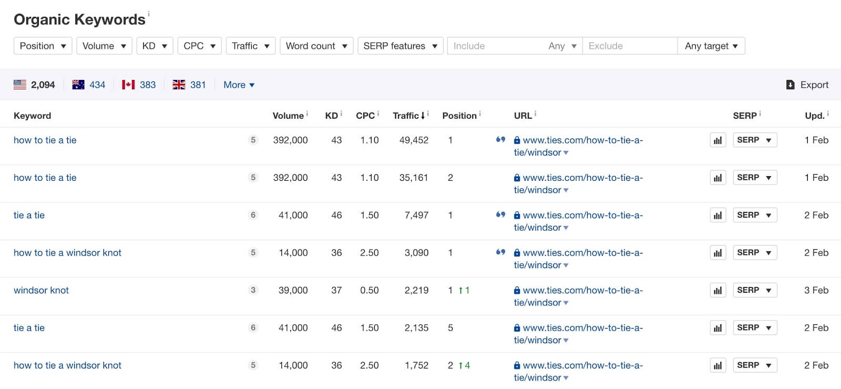This screenshot has height=389, width=841.
Task: Open the Any target dropdown
Action: (711, 46)
